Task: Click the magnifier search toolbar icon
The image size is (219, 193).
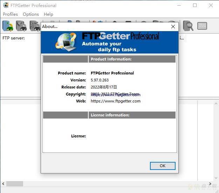Action: (x=188, y=26)
